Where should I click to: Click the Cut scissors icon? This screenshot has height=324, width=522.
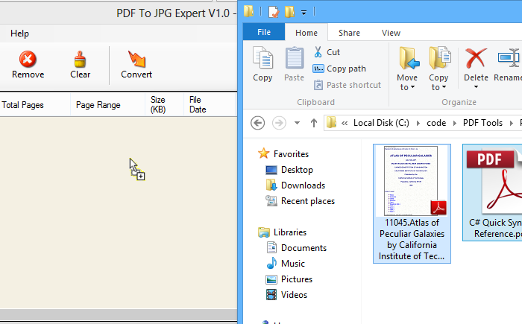pyautogui.click(x=318, y=52)
